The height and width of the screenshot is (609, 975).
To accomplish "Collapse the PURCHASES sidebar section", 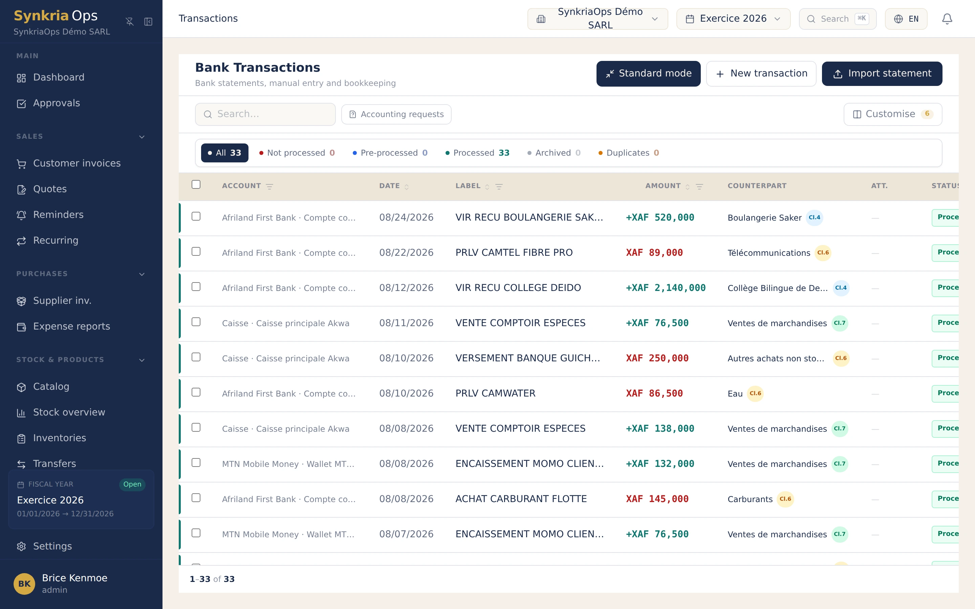I will click(142, 274).
